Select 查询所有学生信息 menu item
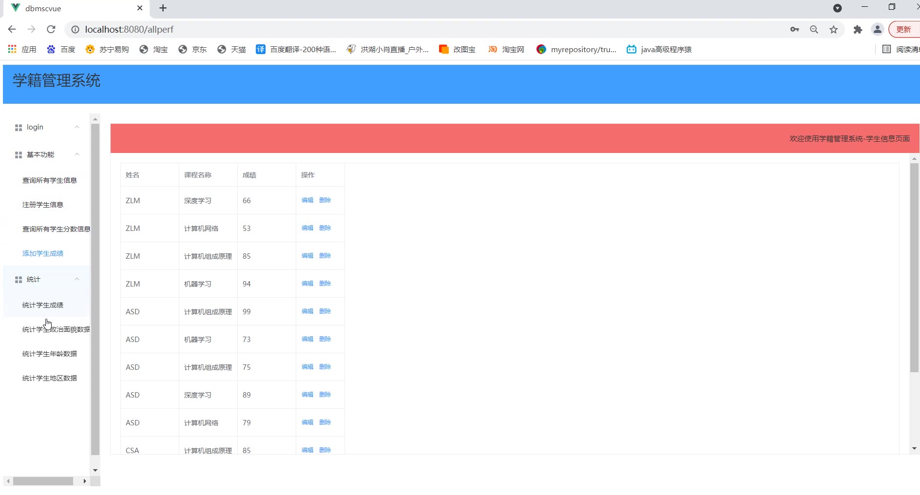The height and width of the screenshot is (495, 920). coord(50,180)
